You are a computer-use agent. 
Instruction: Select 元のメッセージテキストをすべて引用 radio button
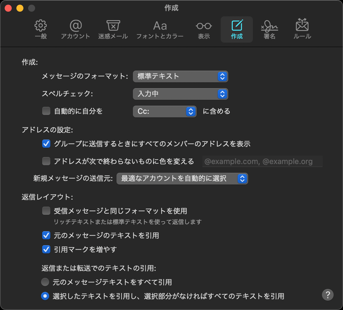45,282
